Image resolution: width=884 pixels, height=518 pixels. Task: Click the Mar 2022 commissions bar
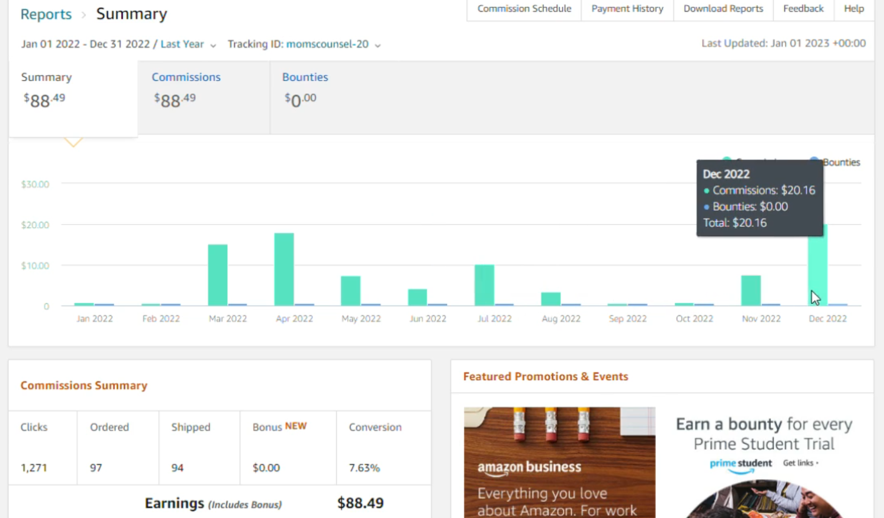[217, 275]
